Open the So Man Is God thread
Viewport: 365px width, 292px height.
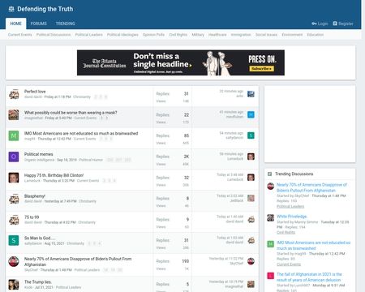tap(40, 238)
